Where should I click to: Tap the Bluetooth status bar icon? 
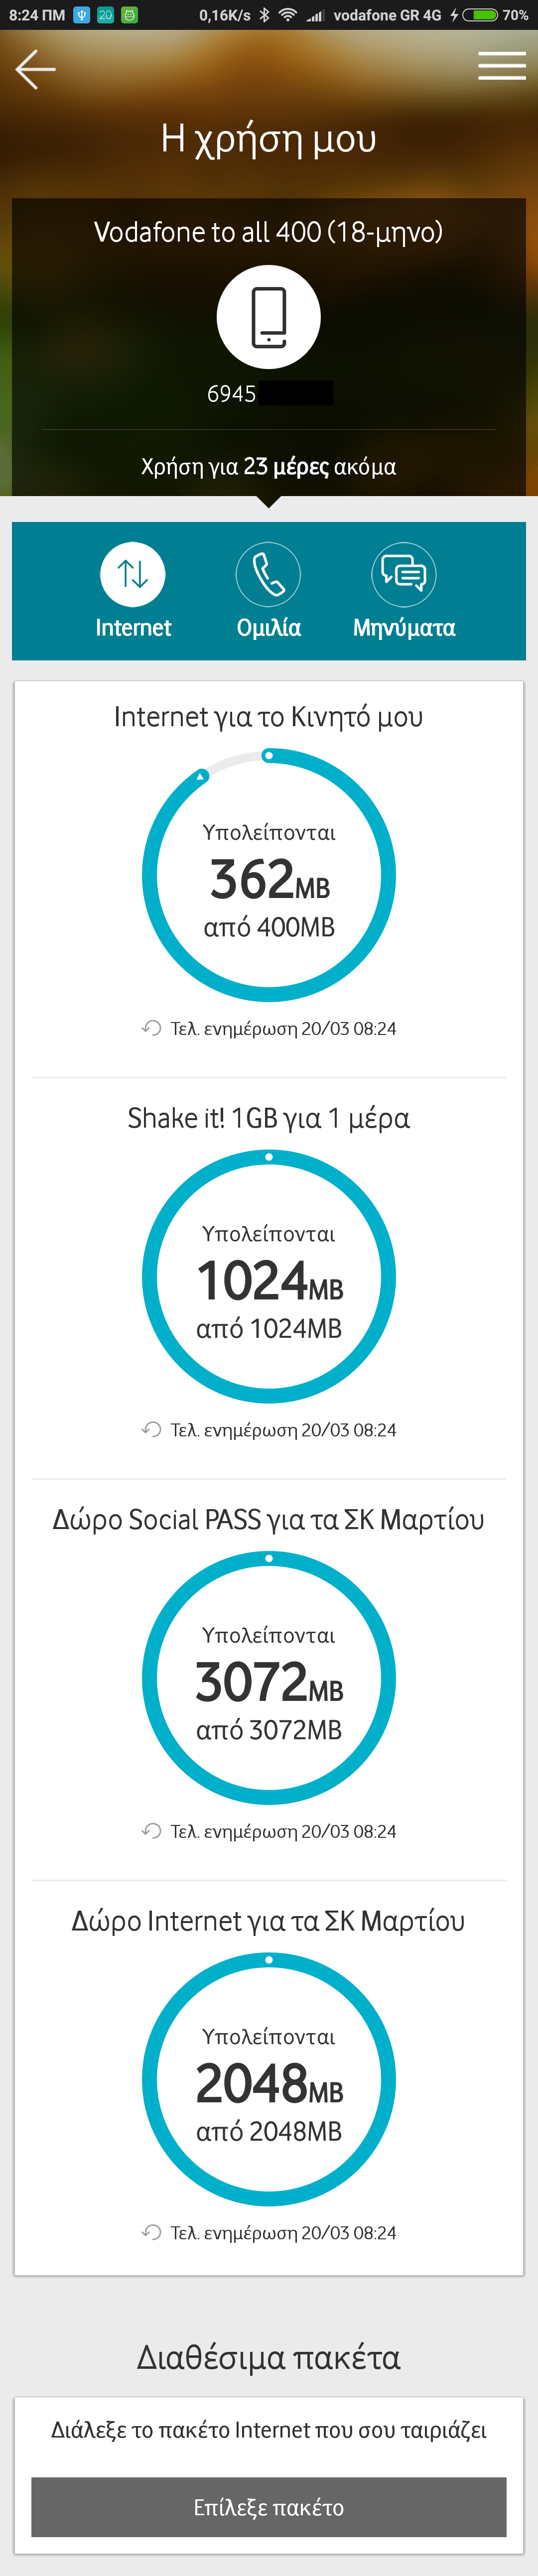(x=265, y=15)
